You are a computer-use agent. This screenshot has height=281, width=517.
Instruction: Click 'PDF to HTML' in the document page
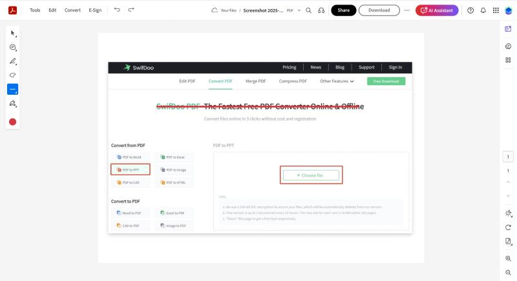(176, 182)
